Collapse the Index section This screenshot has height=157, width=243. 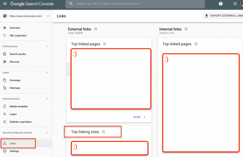47,72
